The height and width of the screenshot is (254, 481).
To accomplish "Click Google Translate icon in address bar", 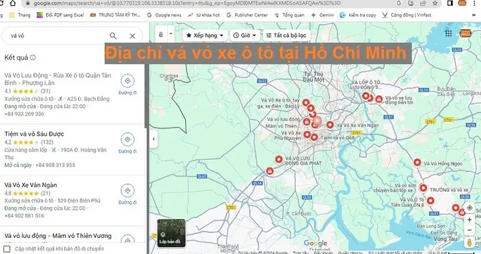I will coord(399,3).
